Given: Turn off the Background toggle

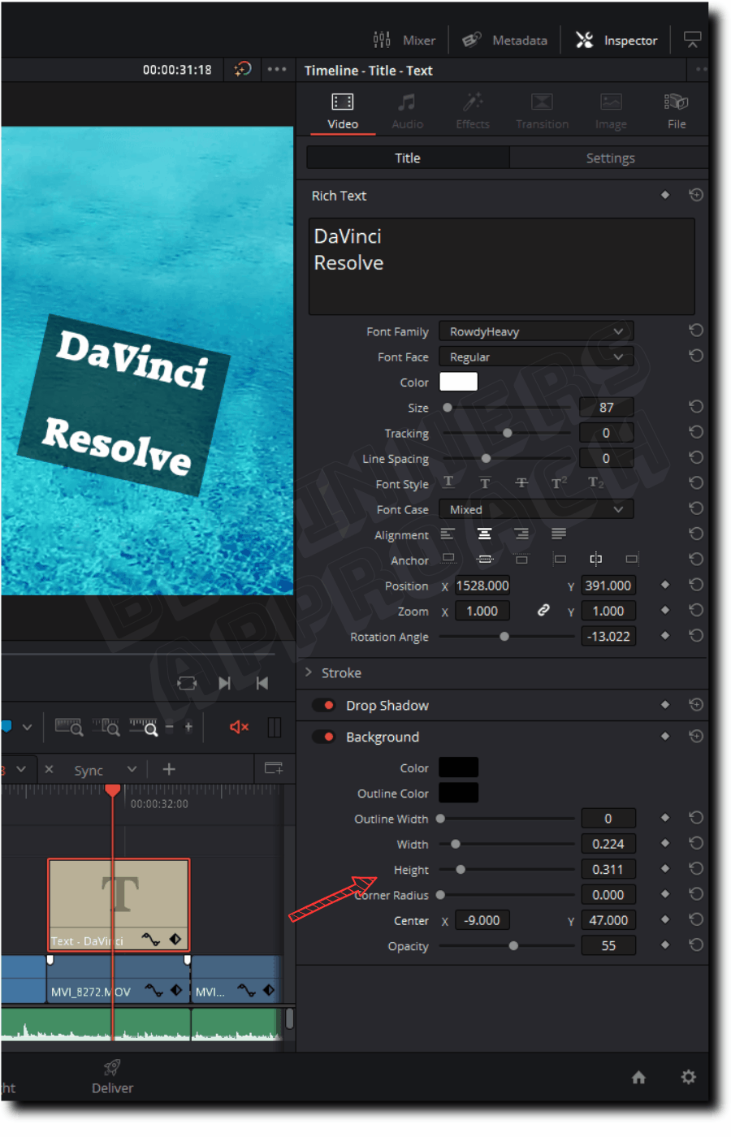Looking at the screenshot, I should [x=324, y=737].
